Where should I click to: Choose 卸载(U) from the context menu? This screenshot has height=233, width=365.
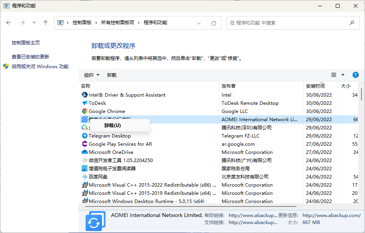pos(113,125)
